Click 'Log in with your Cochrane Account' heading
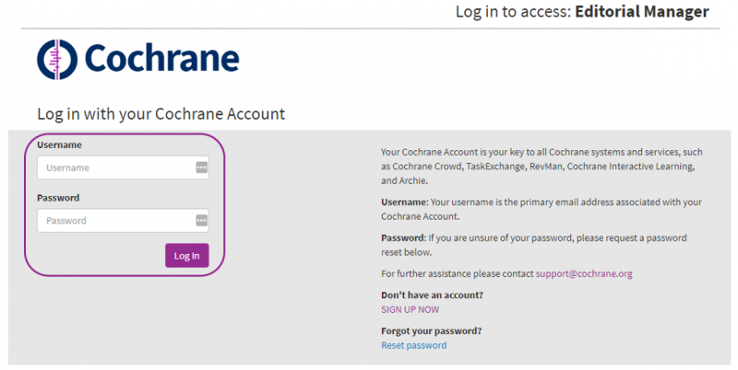Viewport: 738px width, 370px height. [x=161, y=114]
